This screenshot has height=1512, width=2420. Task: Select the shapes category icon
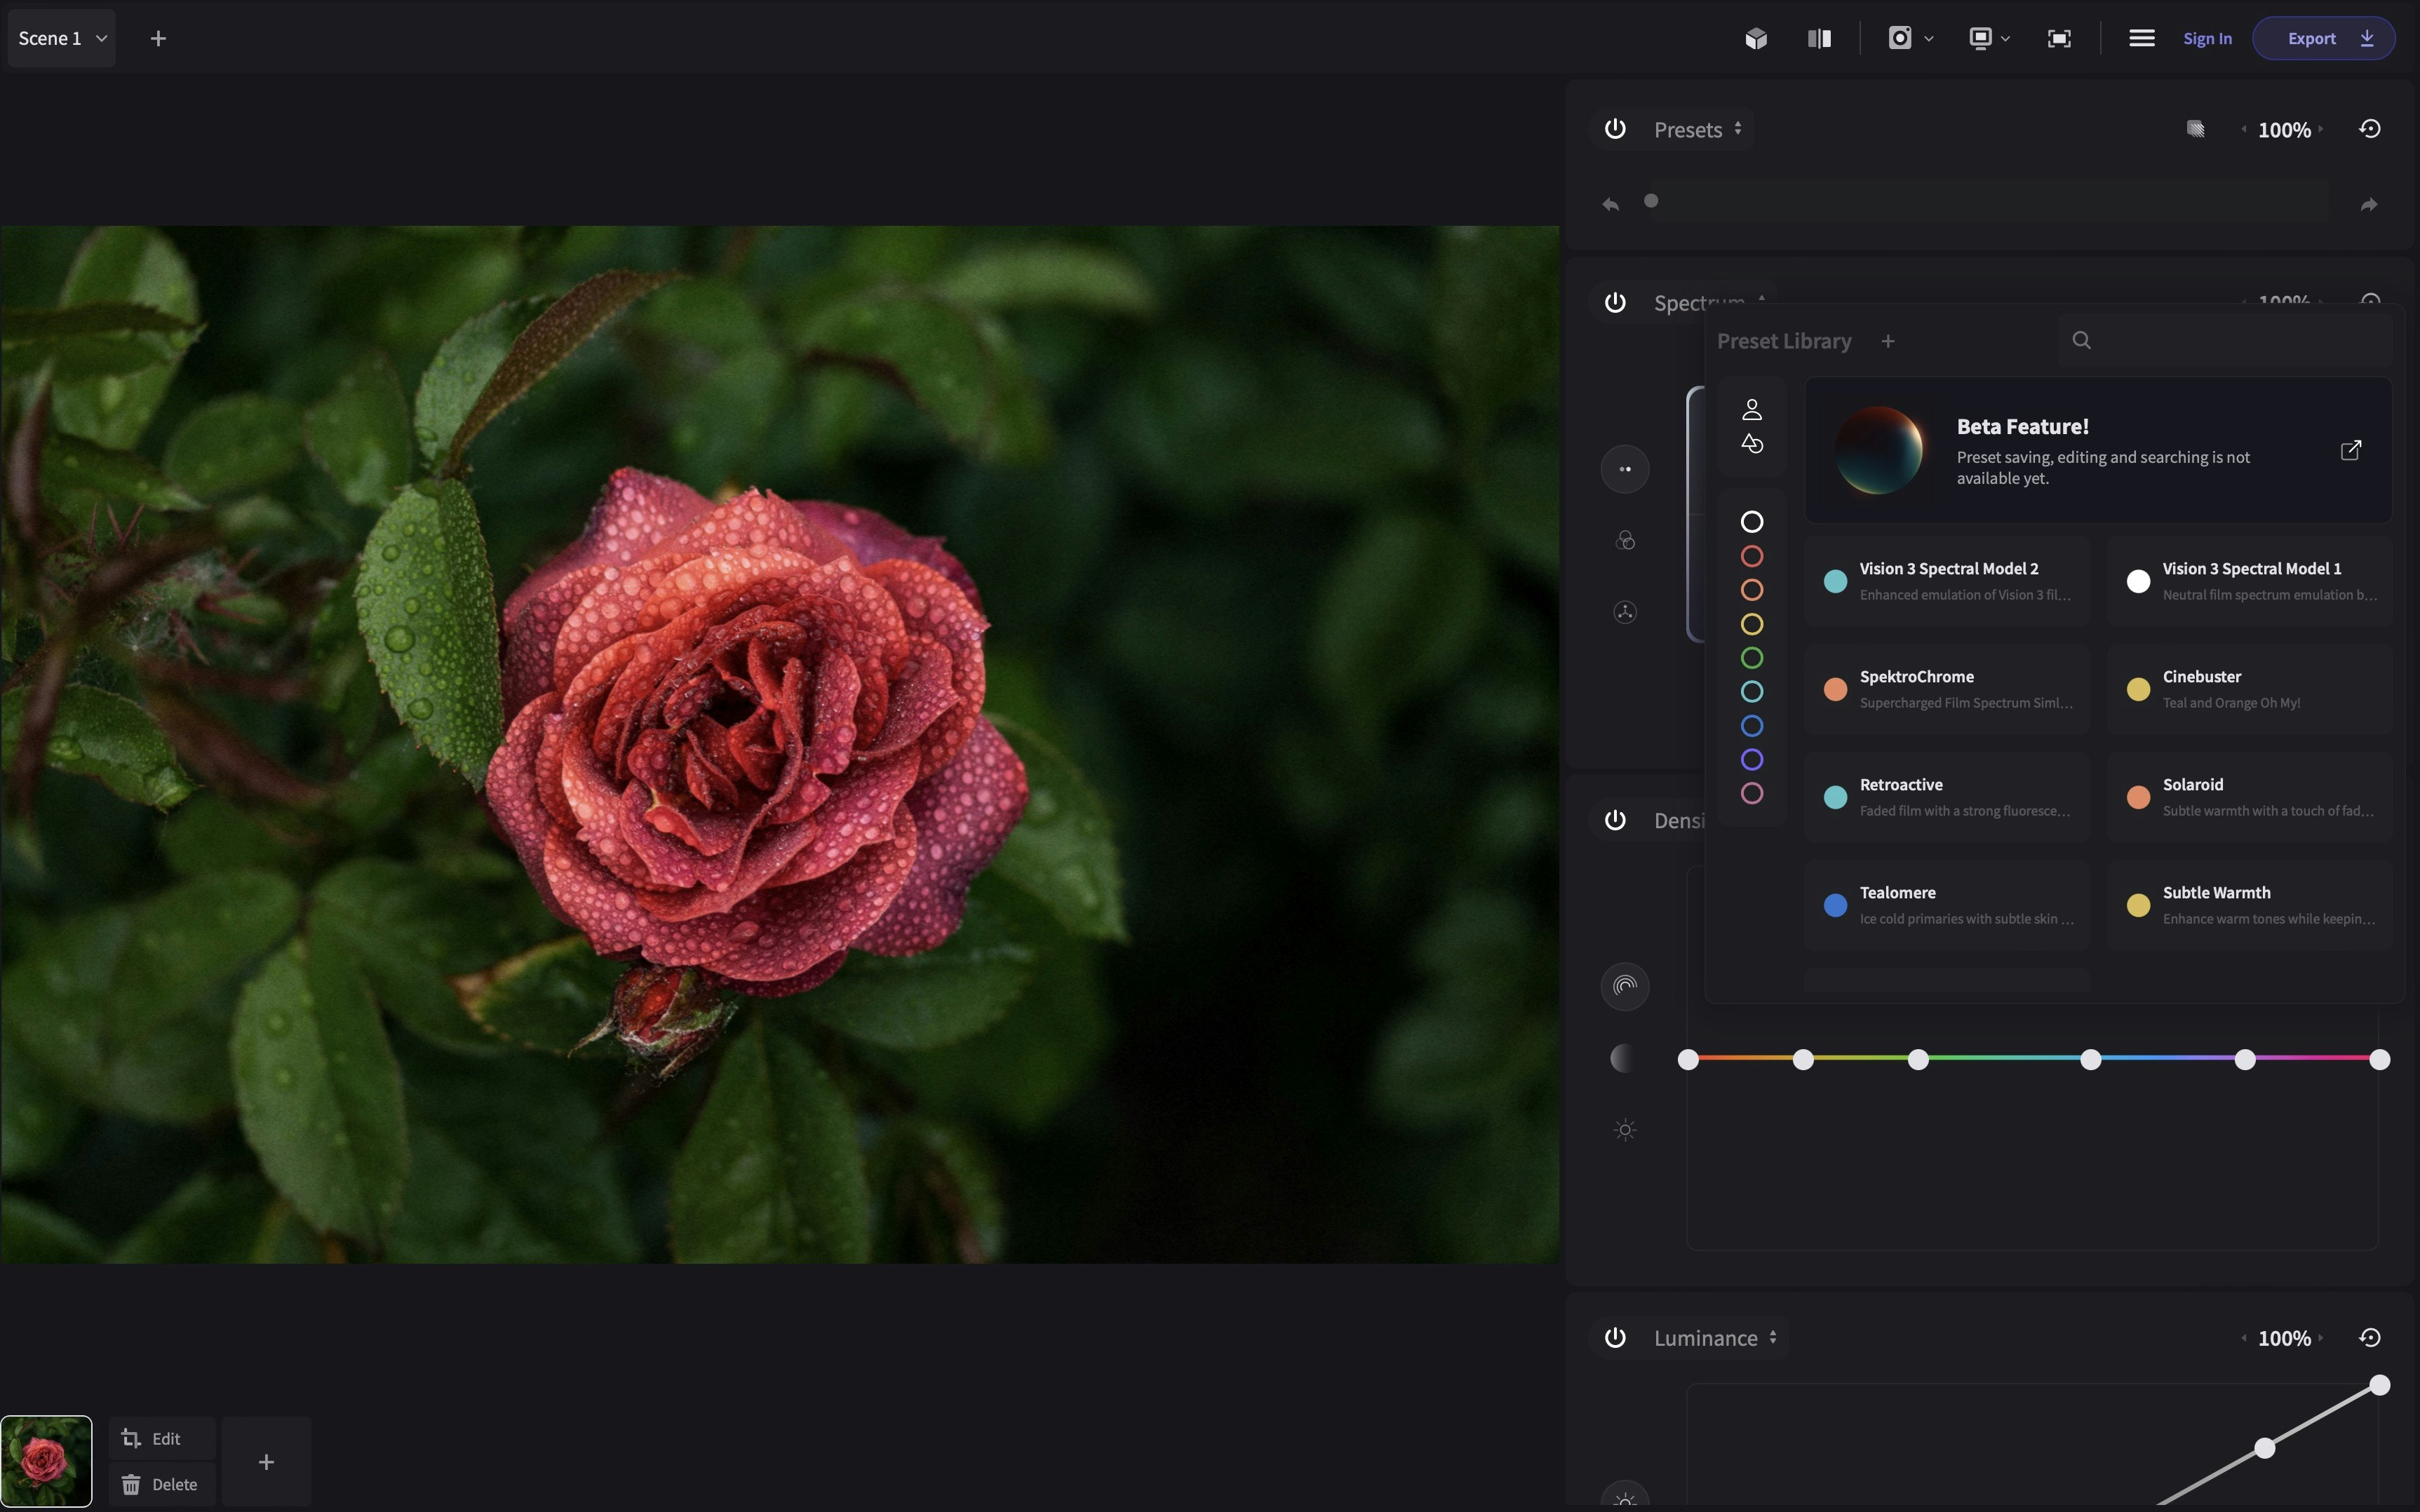(x=1751, y=443)
